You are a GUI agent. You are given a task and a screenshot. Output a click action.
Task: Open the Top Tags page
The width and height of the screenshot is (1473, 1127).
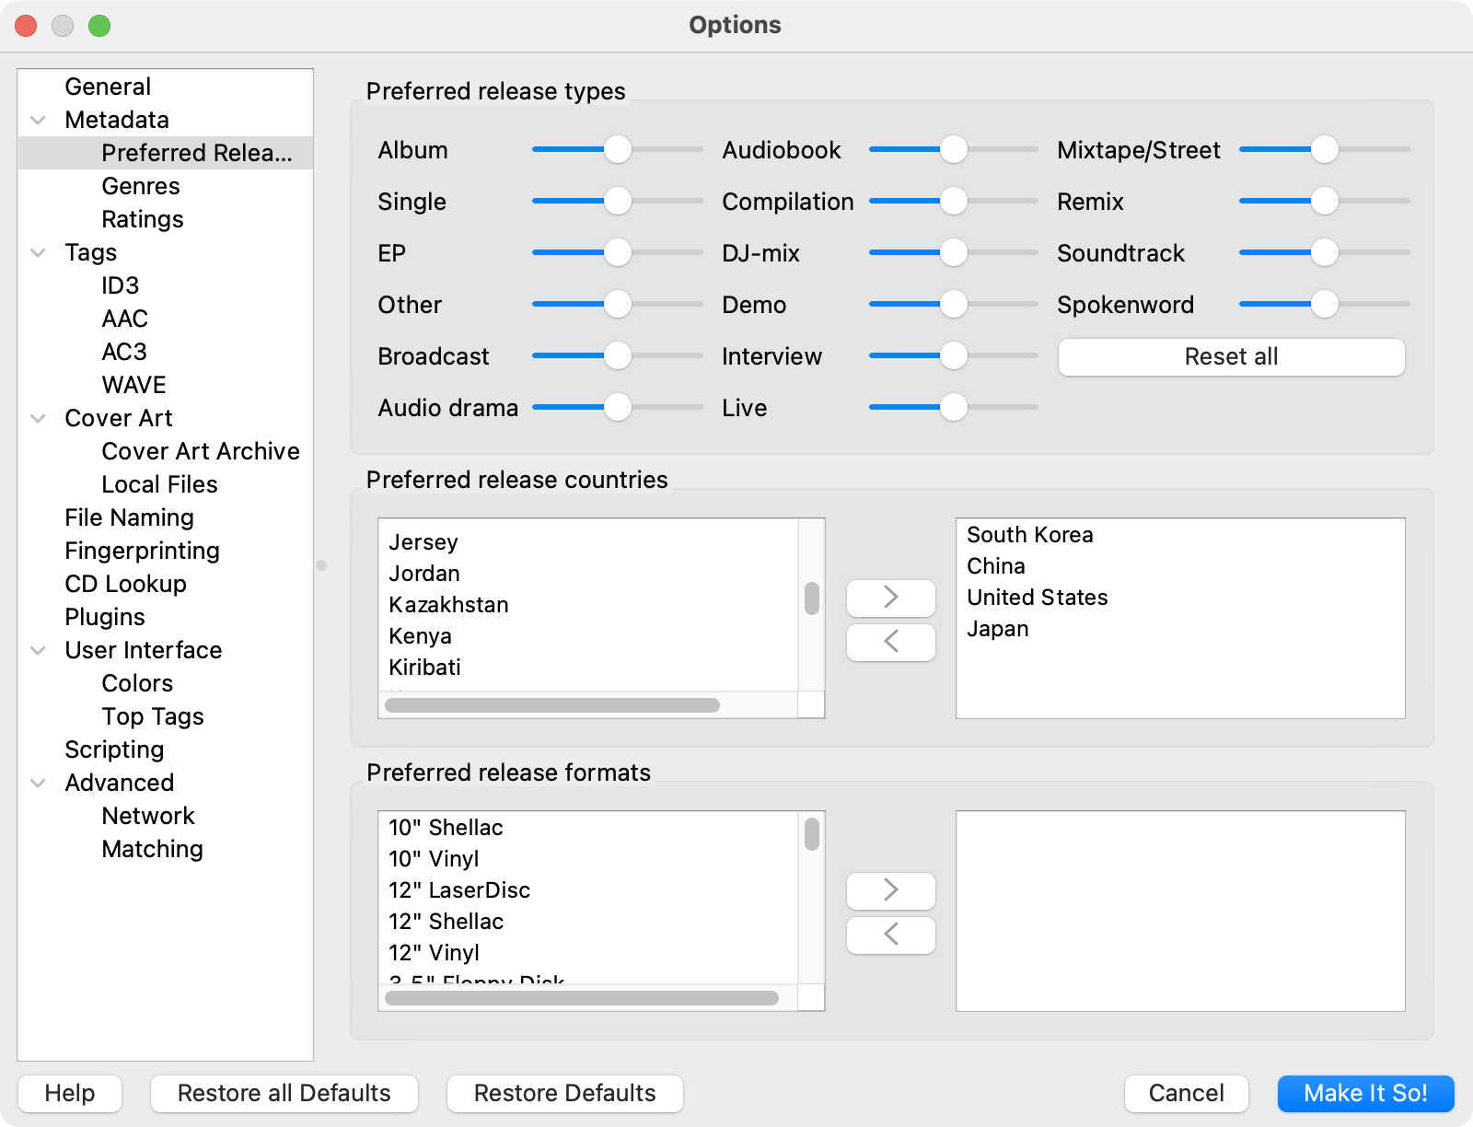coord(153,716)
